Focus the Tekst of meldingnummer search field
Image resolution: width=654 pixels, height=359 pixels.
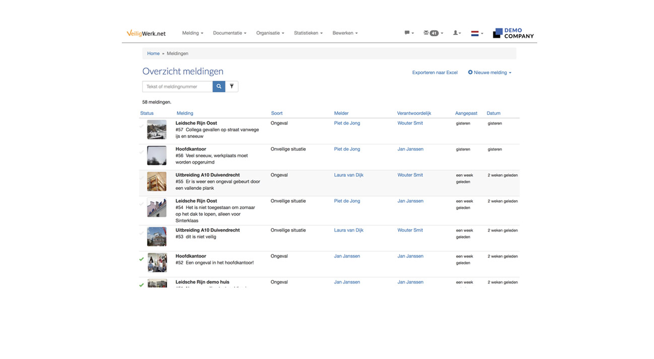178,87
